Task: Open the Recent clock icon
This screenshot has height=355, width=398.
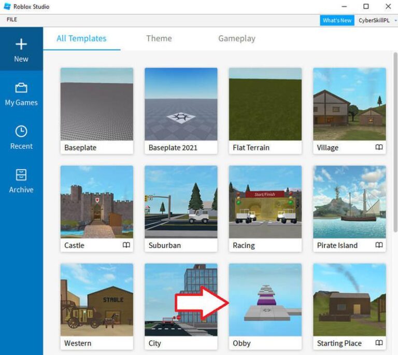Action: (x=21, y=131)
